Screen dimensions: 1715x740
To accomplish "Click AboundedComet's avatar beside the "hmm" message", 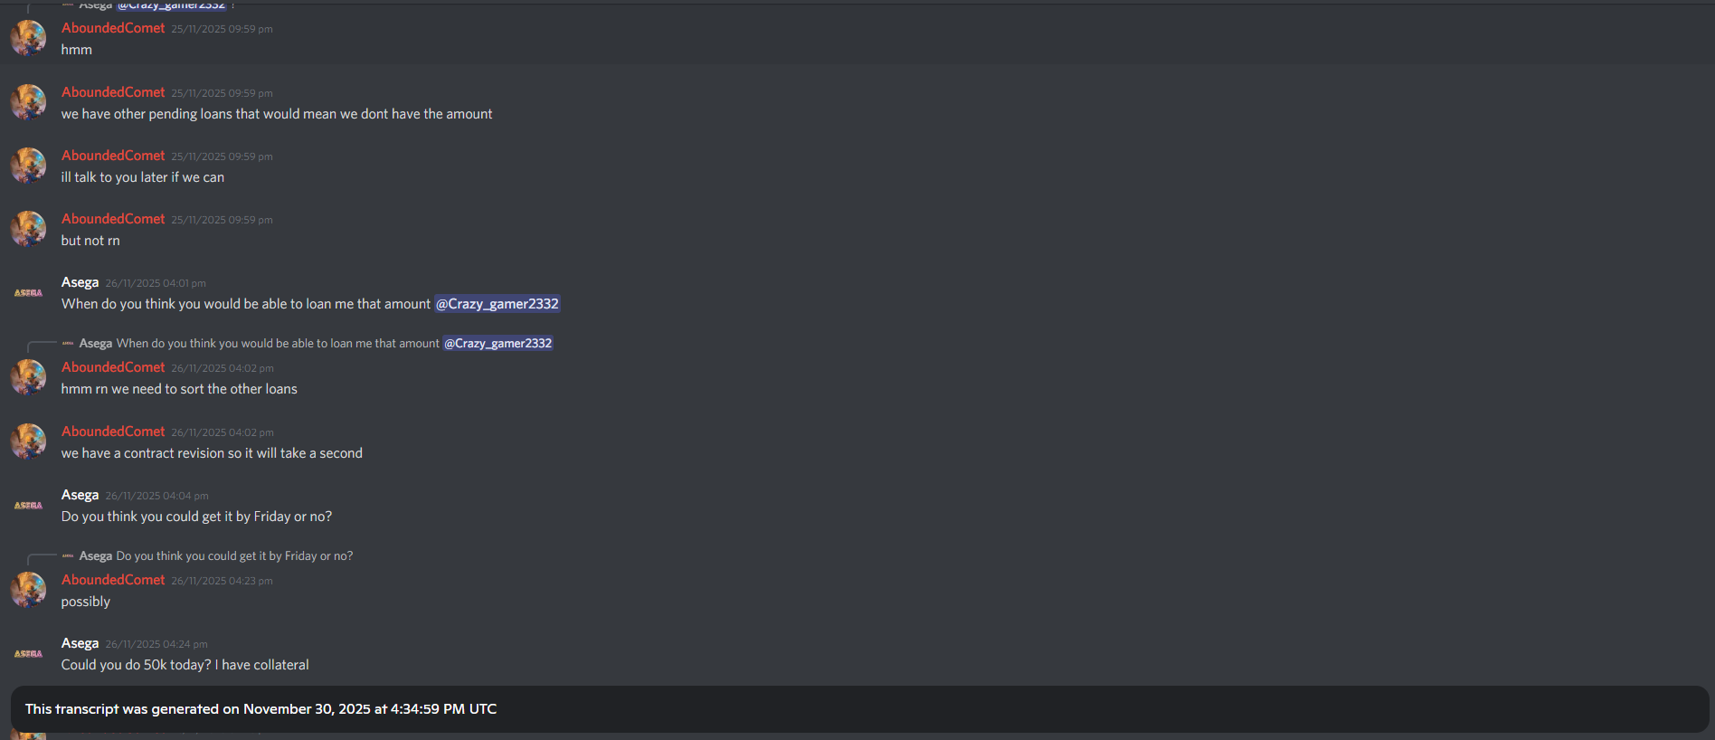I will click(28, 38).
